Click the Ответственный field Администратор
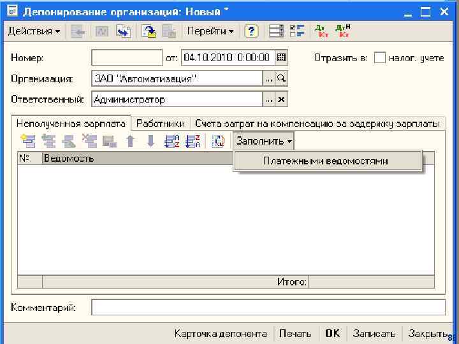Screen dimensions: 459x344 pyautogui.click(x=177, y=99)
